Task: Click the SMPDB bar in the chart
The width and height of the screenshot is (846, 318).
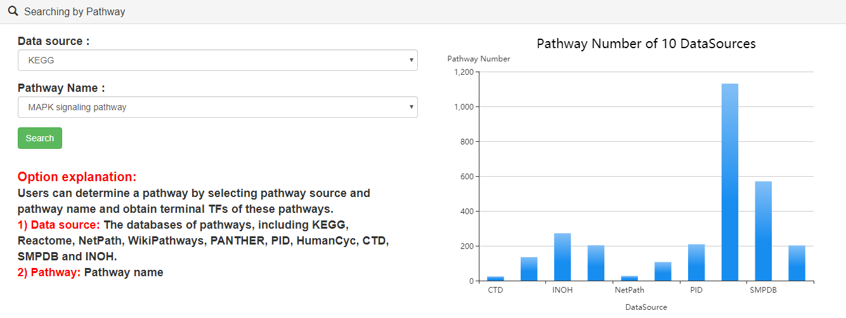Action: click(x=764, y=231)
